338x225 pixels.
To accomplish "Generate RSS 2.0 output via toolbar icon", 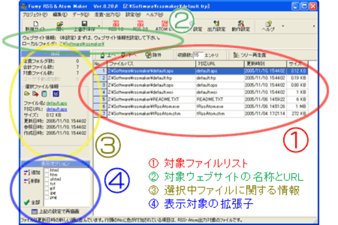I will coord(140,26).
